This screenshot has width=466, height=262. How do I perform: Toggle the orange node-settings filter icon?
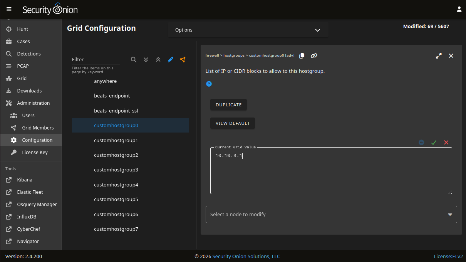click(183, 60)
